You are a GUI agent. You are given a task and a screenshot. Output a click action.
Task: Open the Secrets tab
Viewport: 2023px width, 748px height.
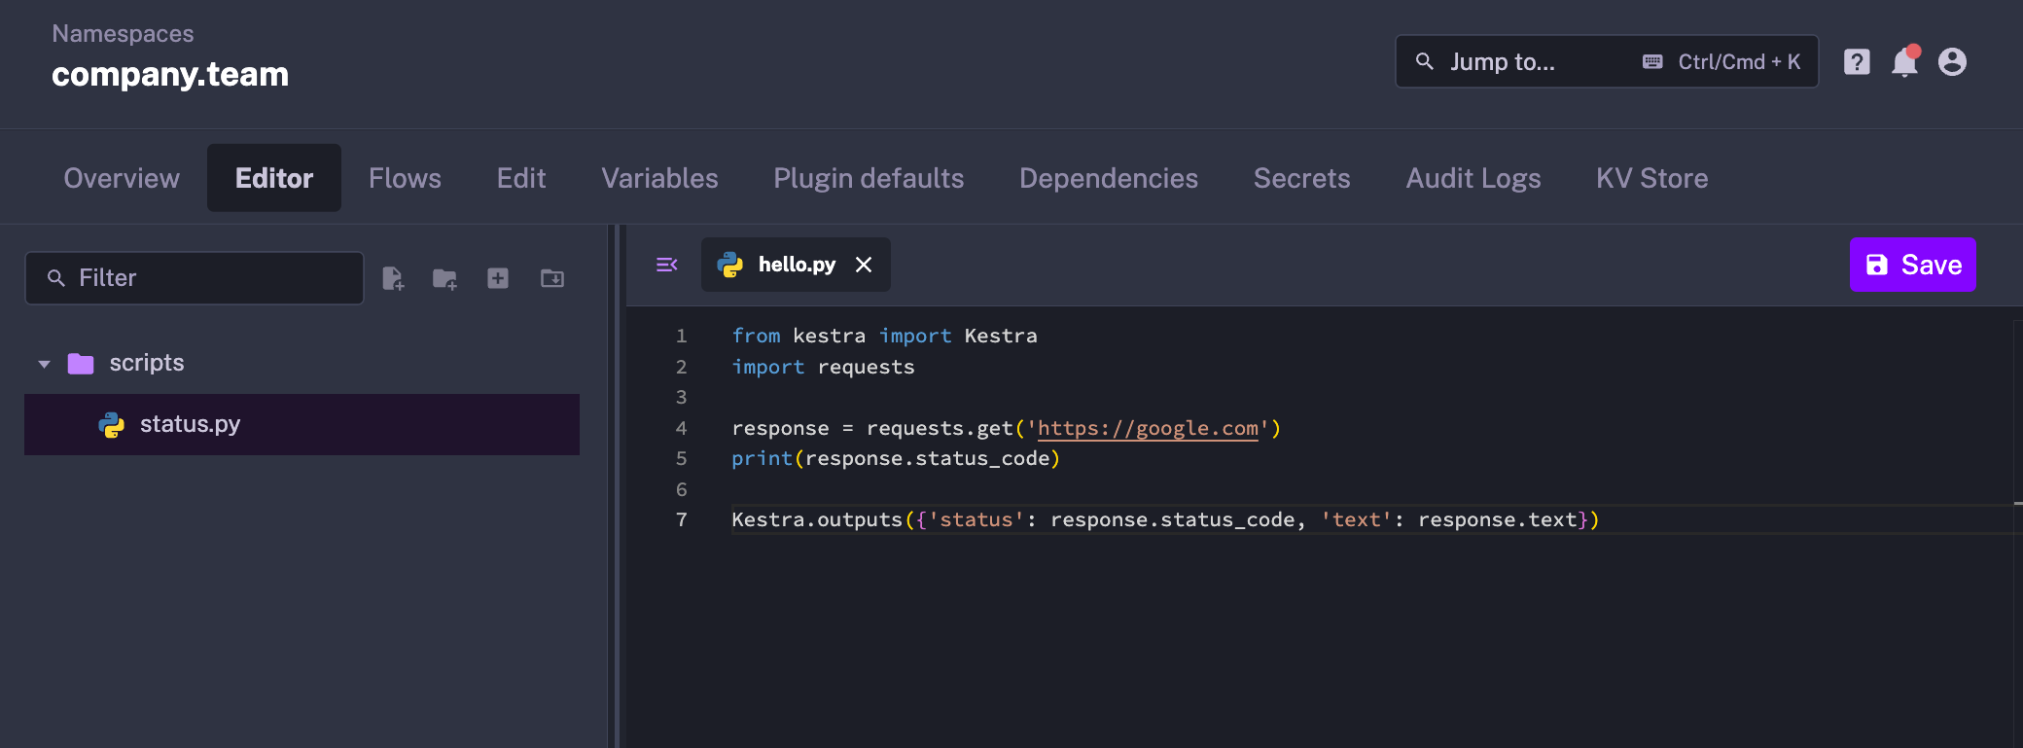coord(1301,178)
